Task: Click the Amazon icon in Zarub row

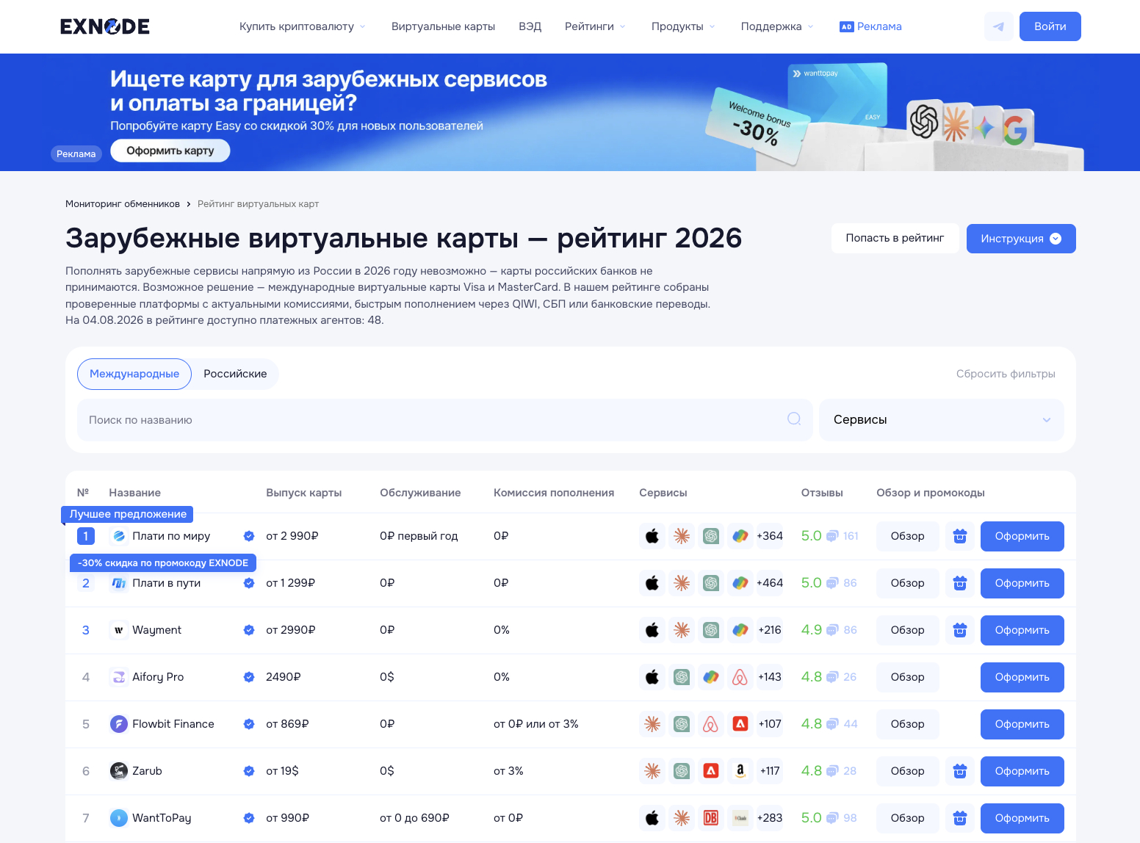Action: pos(740,771)
